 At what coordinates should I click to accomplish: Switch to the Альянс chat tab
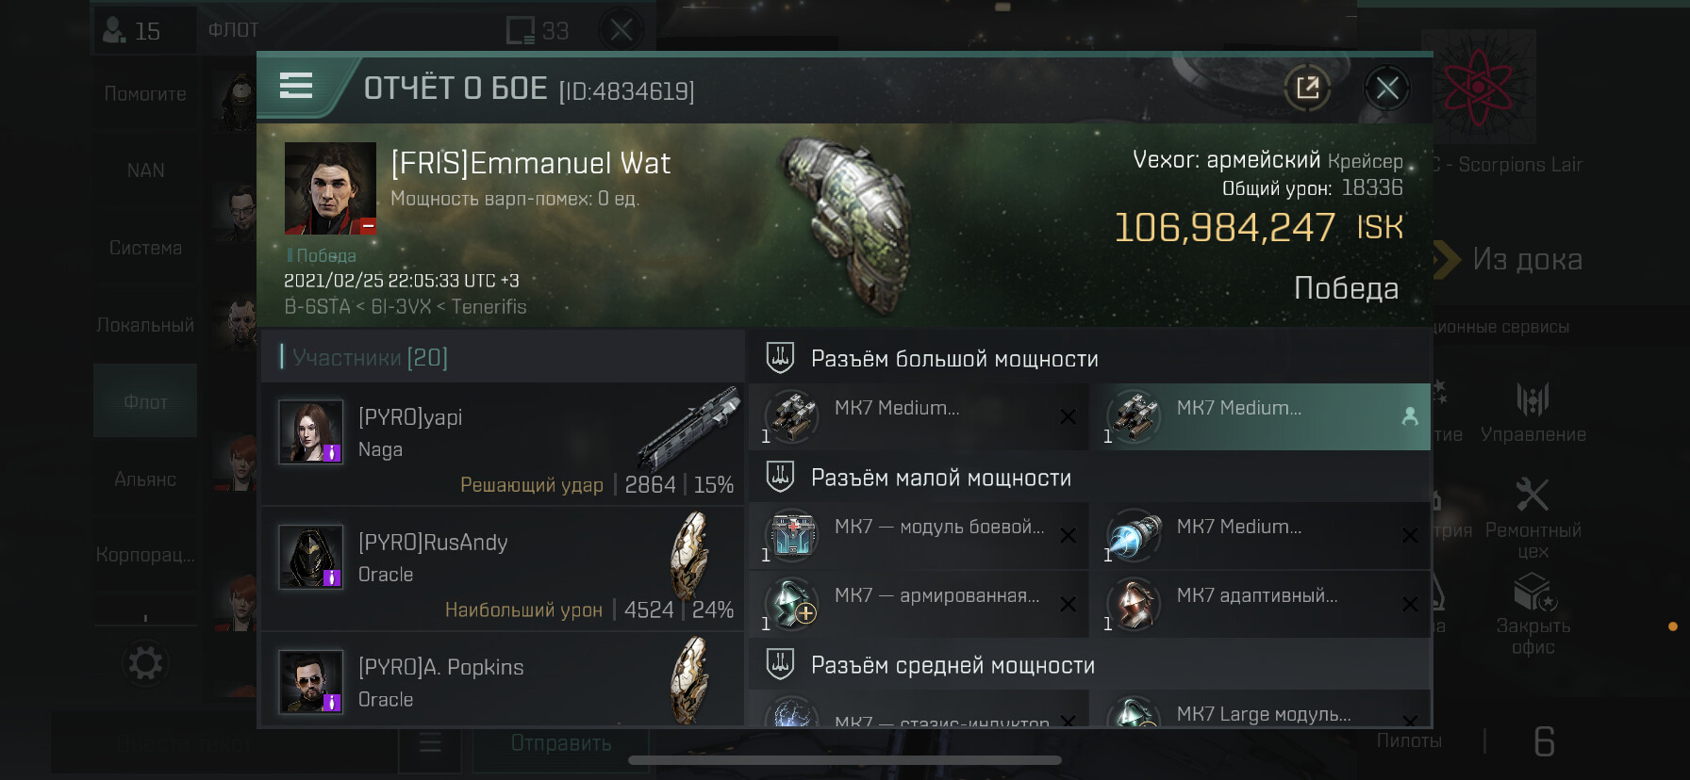point(145,479)
